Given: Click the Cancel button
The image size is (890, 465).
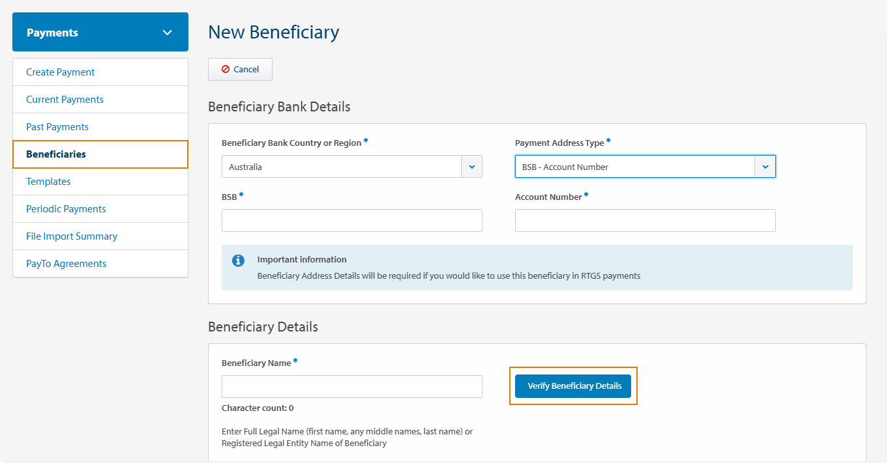Looking at the screenshot, I should pyautogui.click(x=240, y=69).
